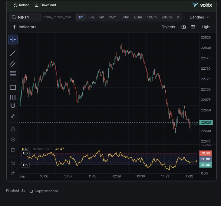This screenshot has height=206, width=221.
Task: Select the 15m timeframe
Action: pos(113,17)
